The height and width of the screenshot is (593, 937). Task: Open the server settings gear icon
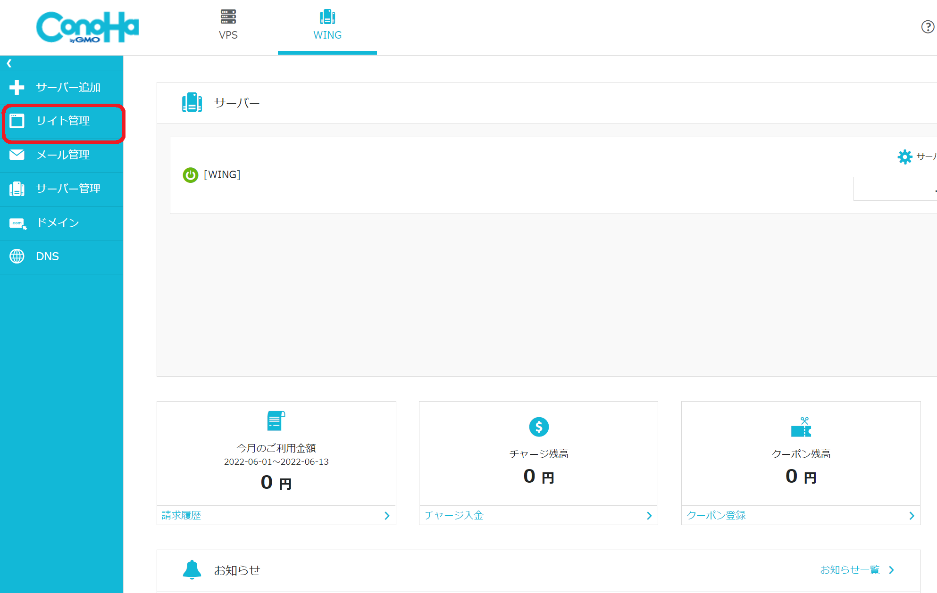905,157
